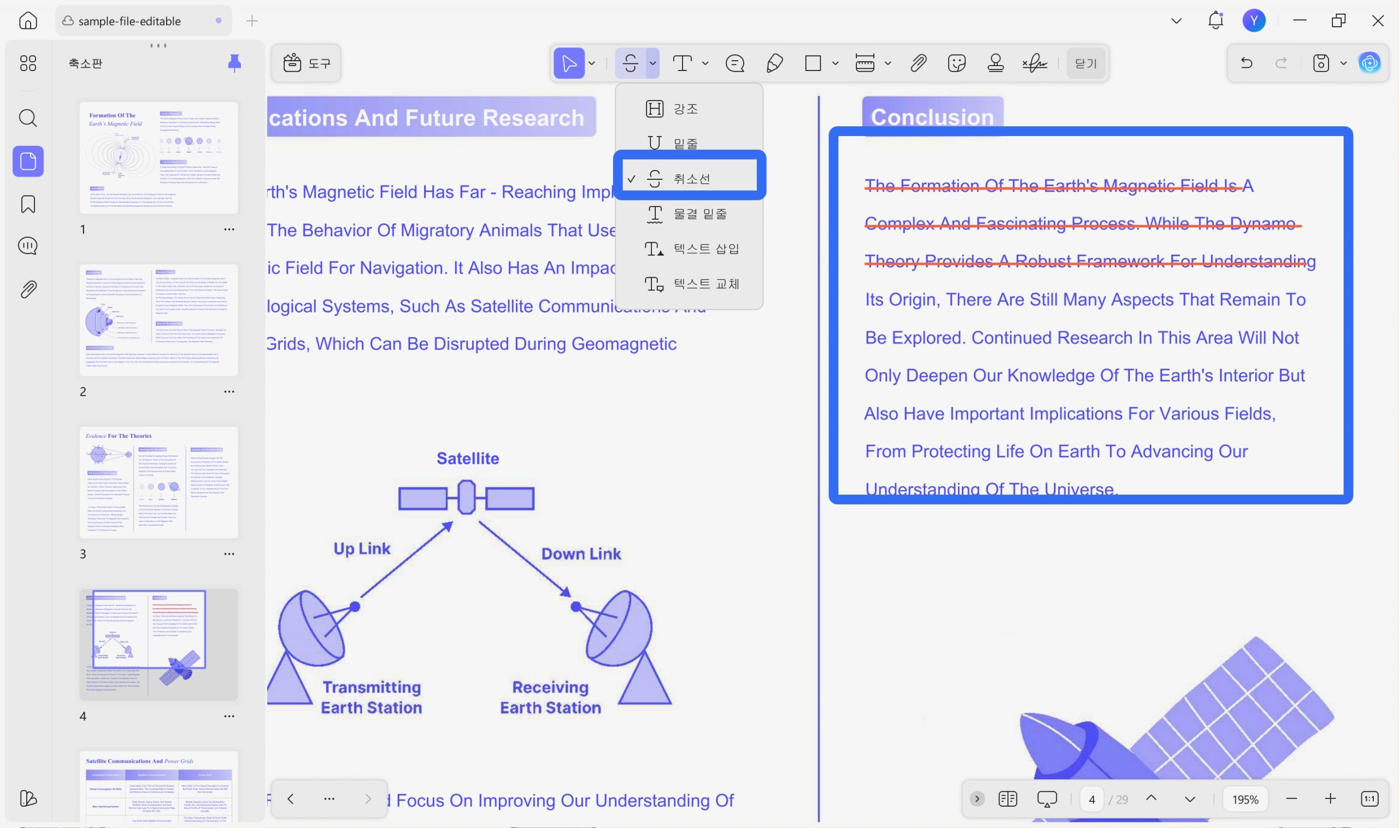Open a new tab with plus

pyautogui.click(x=252, y=21)
